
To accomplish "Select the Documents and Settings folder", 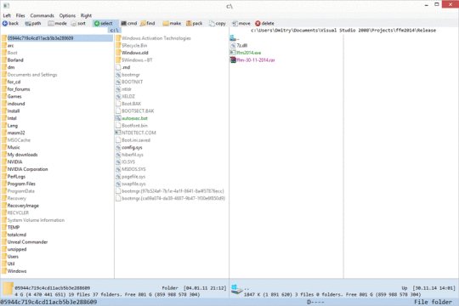I will (x=32, y=75).
